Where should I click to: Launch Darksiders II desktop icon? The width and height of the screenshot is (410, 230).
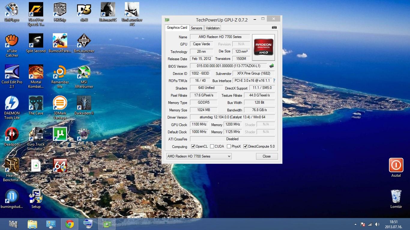pos(84,105)
